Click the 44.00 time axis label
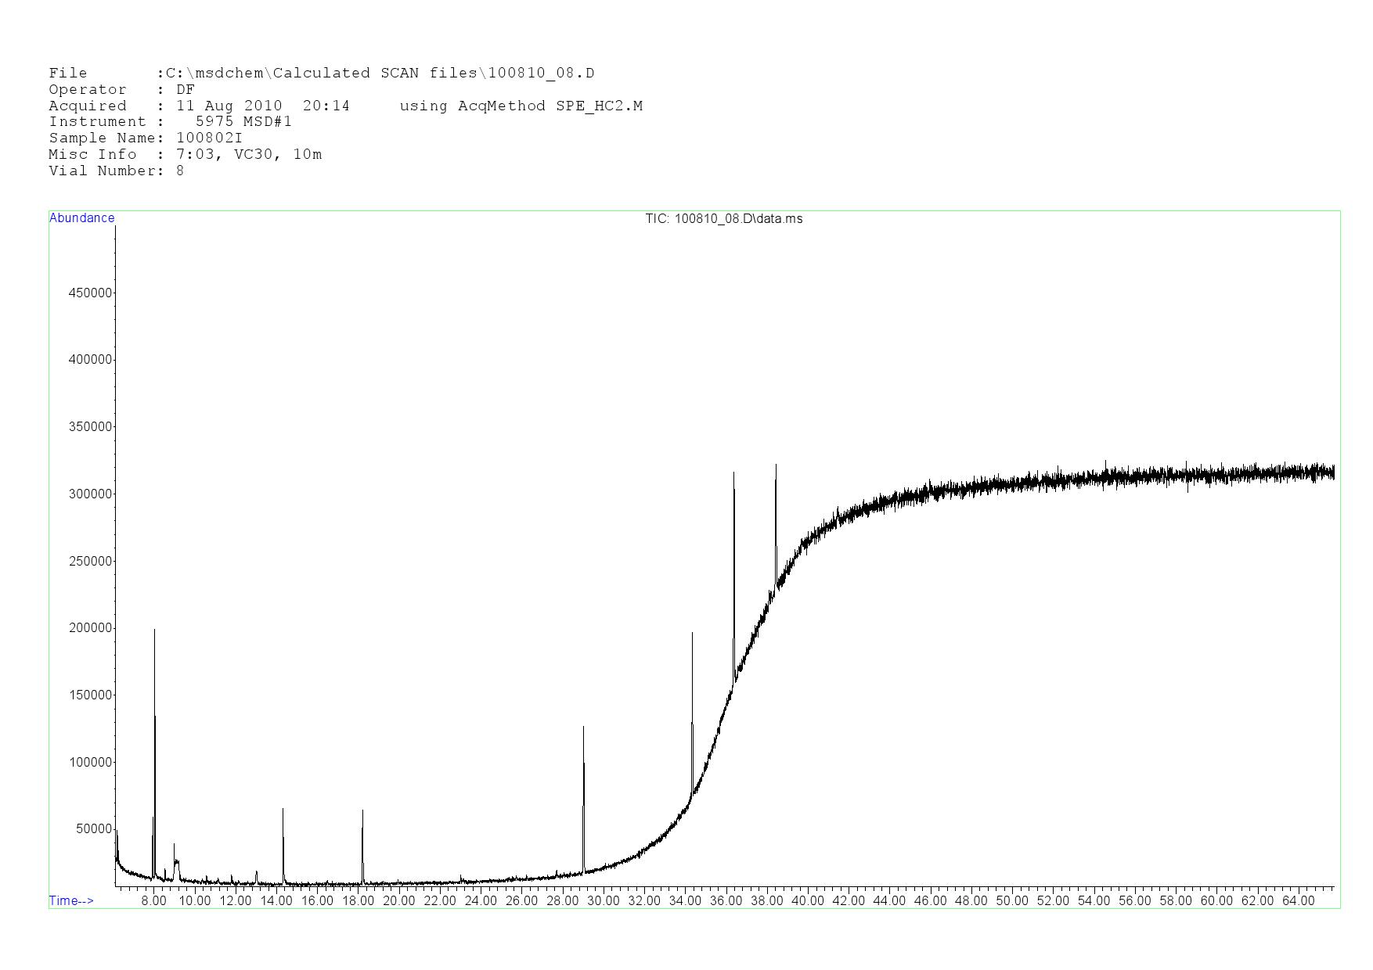Image resolution: width=1373 pixels, height=970 pixels. coord(889,900)
